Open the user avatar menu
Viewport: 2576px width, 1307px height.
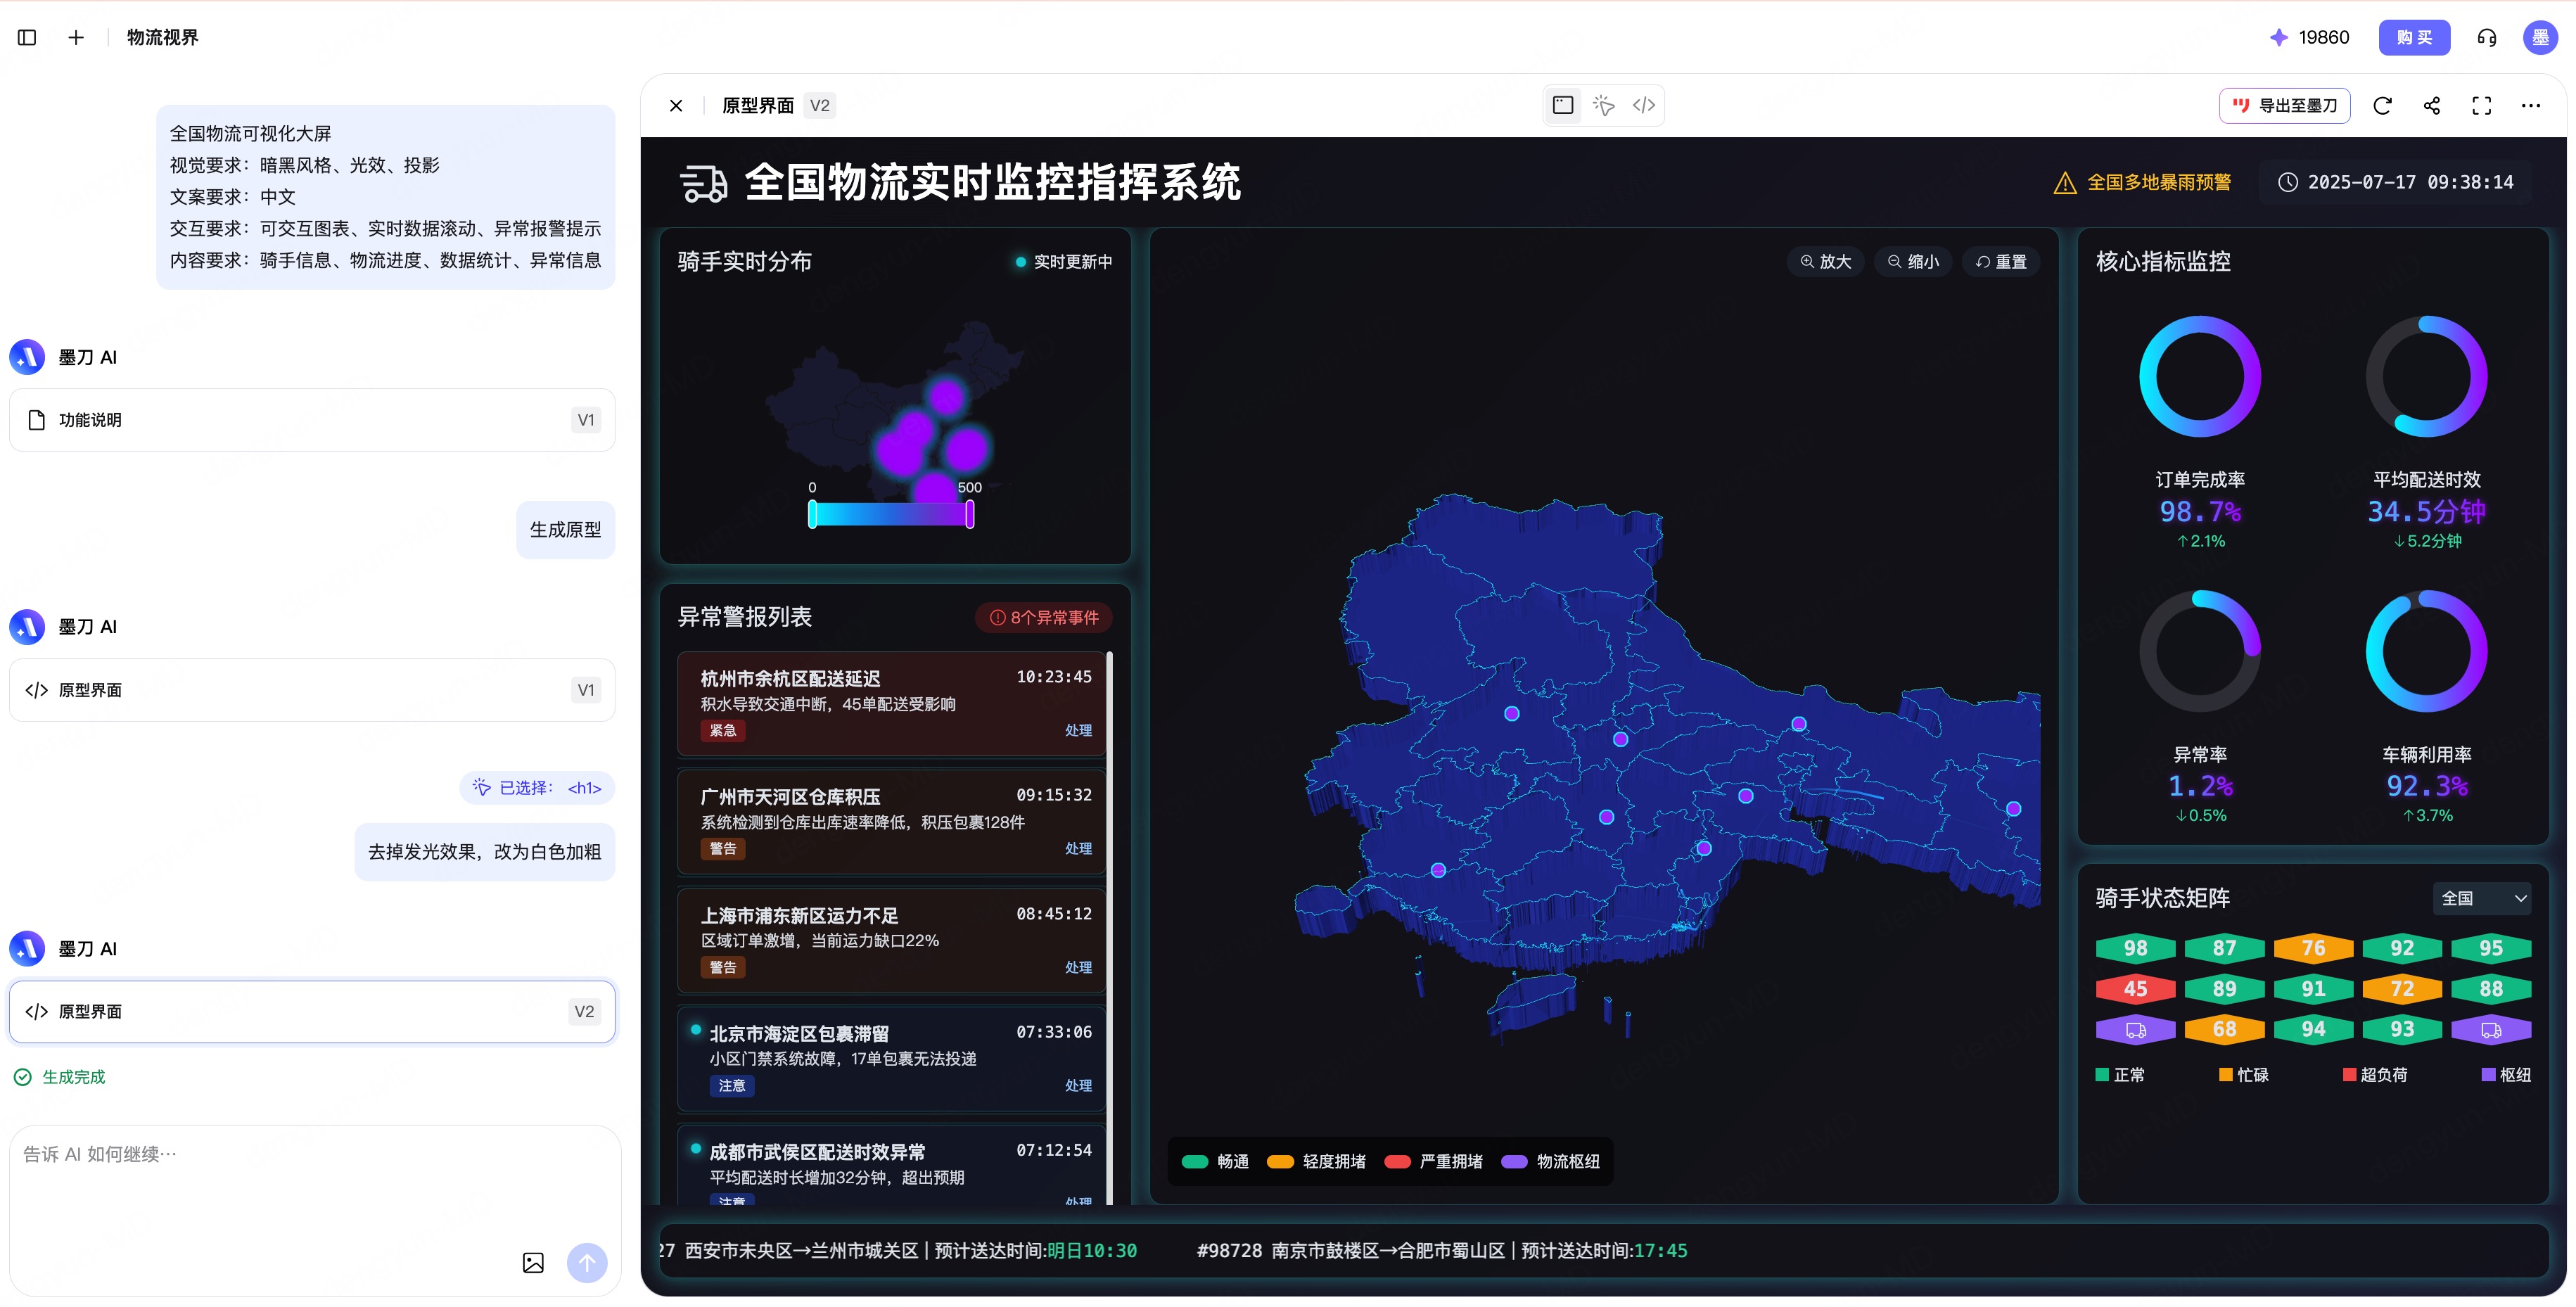click(x=2540, y=37)
